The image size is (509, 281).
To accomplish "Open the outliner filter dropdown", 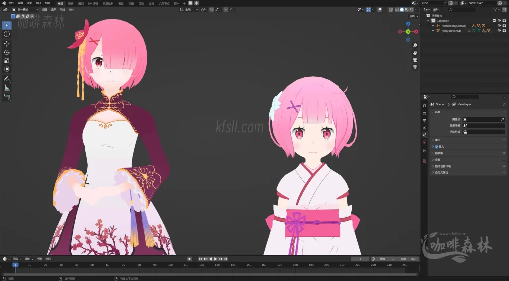I will (497, 10).
